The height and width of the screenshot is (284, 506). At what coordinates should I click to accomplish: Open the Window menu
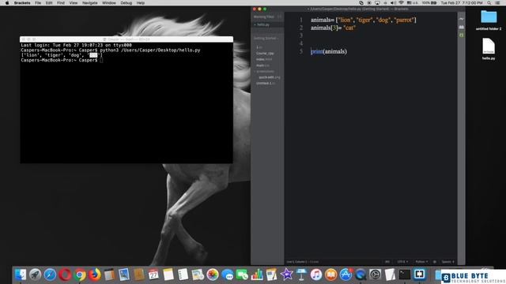click(x=109, y=3)
